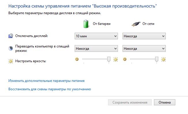Click the plugged-in brightness slider thumb
This screenshot has height=114, width=188.
[157, 59]
